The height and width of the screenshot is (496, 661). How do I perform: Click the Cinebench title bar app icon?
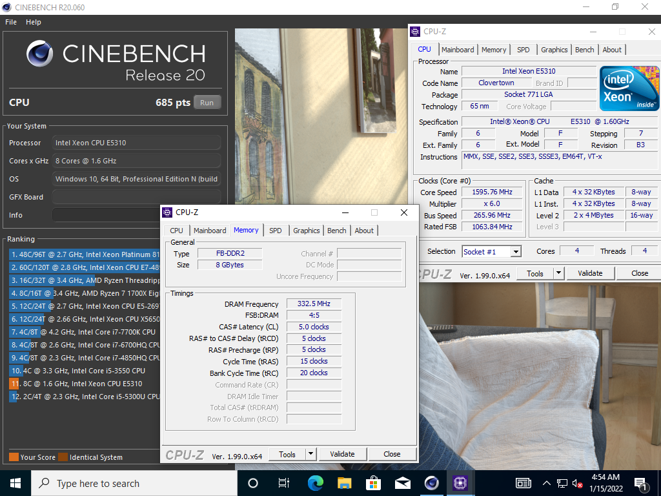6,7
